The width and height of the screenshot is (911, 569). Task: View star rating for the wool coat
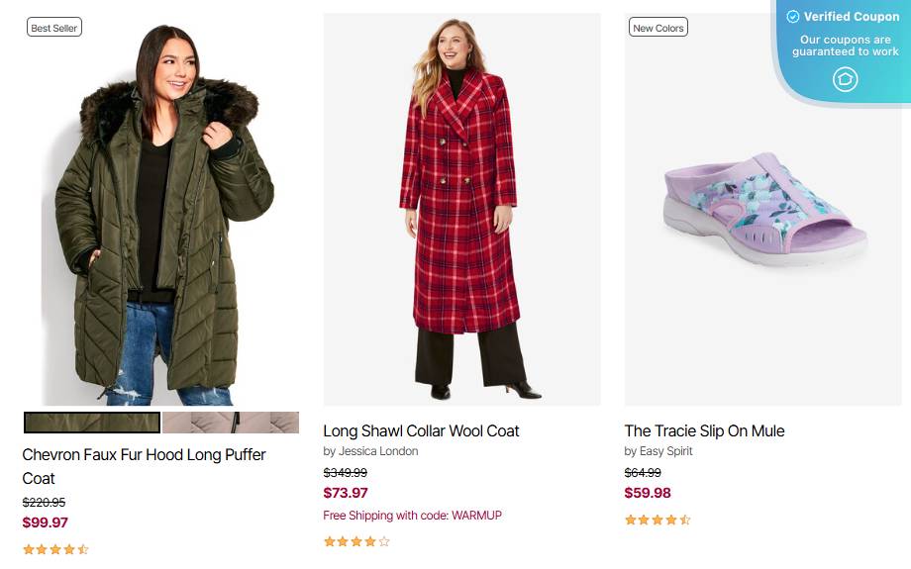pos(356,541)
